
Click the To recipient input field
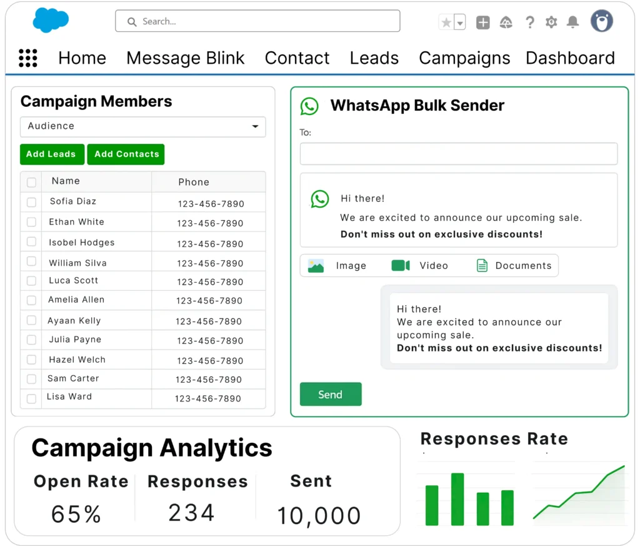coord(458,154)
